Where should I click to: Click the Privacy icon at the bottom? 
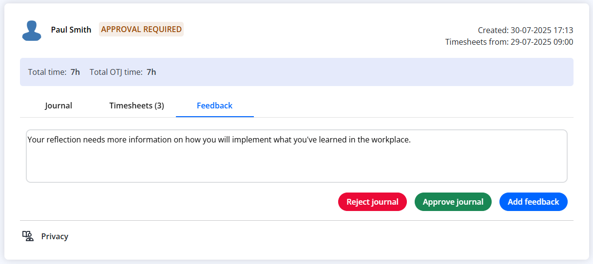tap(28, 236)
